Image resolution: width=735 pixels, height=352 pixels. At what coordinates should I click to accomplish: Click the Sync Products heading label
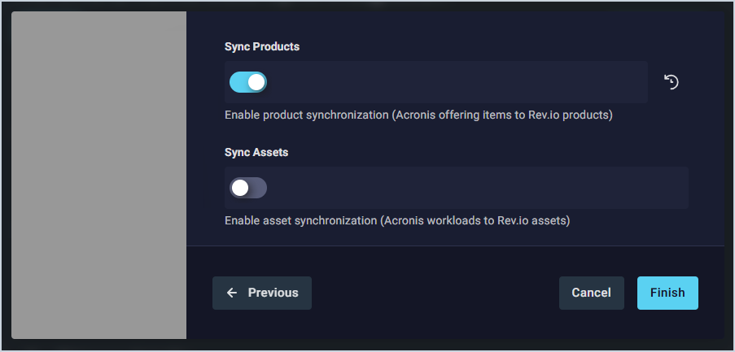[262, 46]
